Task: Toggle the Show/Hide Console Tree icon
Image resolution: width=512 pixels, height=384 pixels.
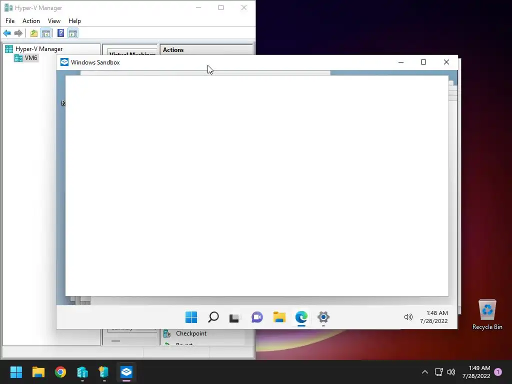Action: click(45, 33)
